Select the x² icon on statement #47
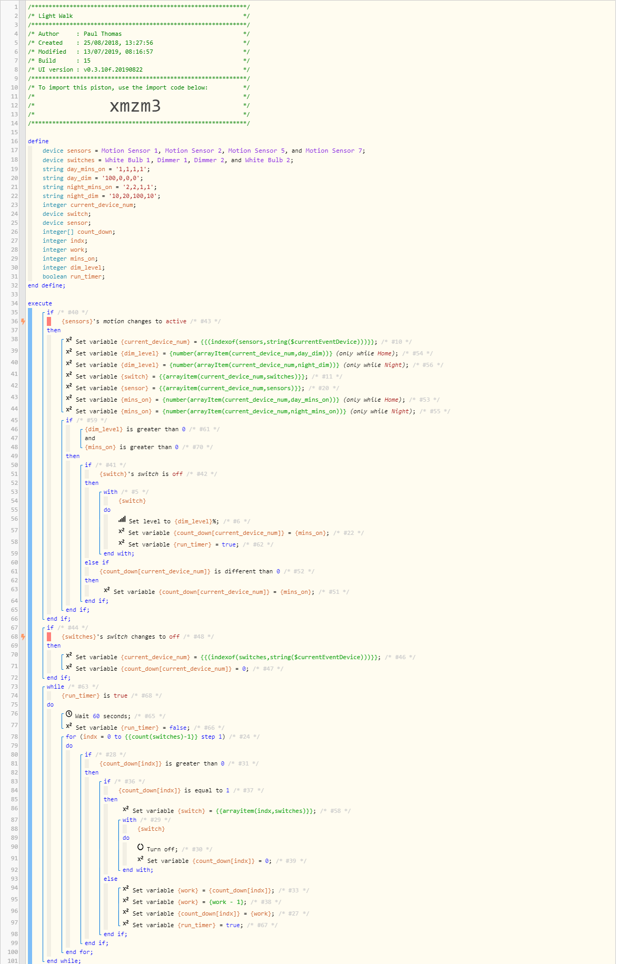620x964 pixels. (x=69, y=668)
